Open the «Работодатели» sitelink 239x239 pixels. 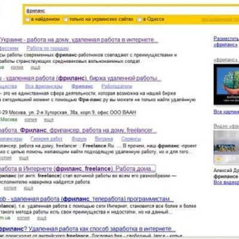click(x=117, y=86)
